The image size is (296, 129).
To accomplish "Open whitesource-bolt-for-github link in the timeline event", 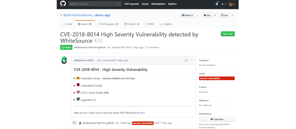I will click(98, 123).
